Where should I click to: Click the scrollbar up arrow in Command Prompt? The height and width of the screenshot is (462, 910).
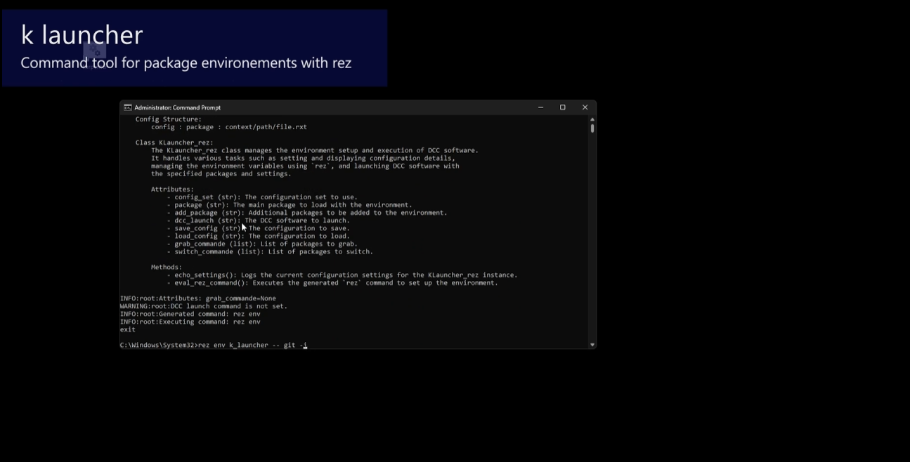(592, 119)
